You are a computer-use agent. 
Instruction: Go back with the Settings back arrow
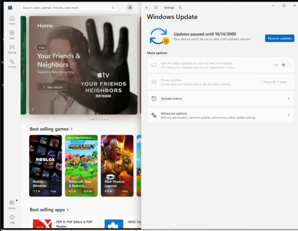[147, 8]
